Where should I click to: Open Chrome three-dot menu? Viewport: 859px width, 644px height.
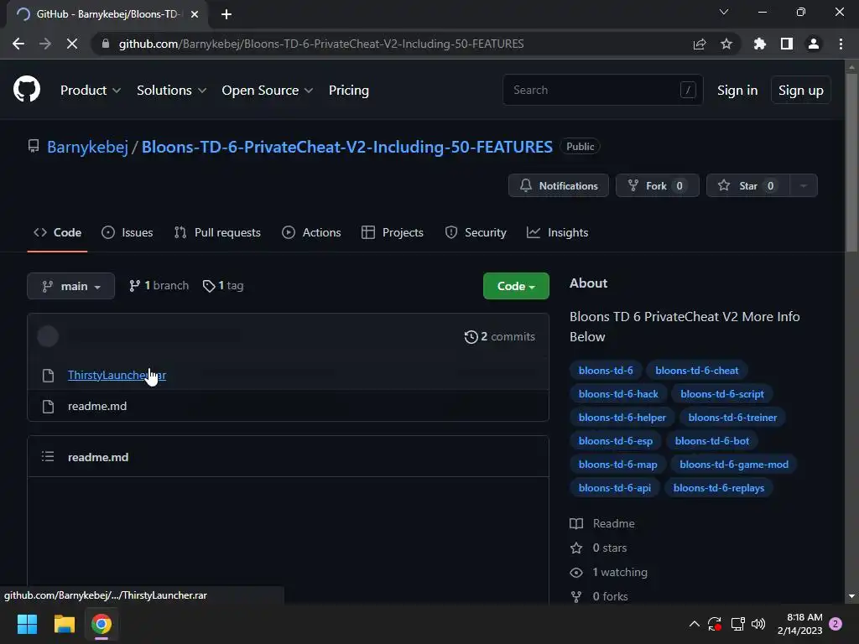(841, 44)
